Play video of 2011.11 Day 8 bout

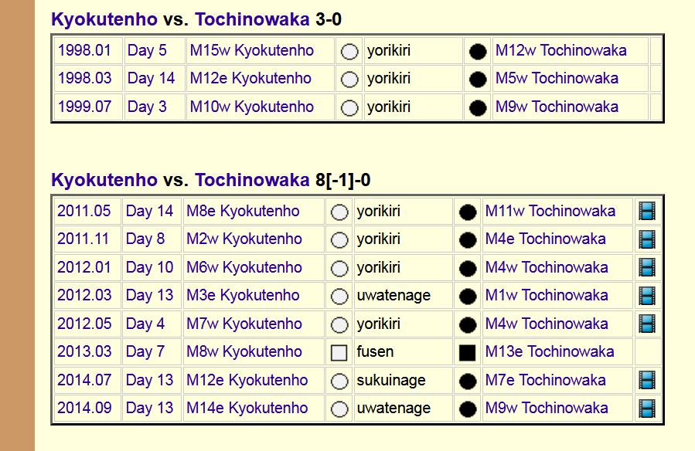pos(646,239)
